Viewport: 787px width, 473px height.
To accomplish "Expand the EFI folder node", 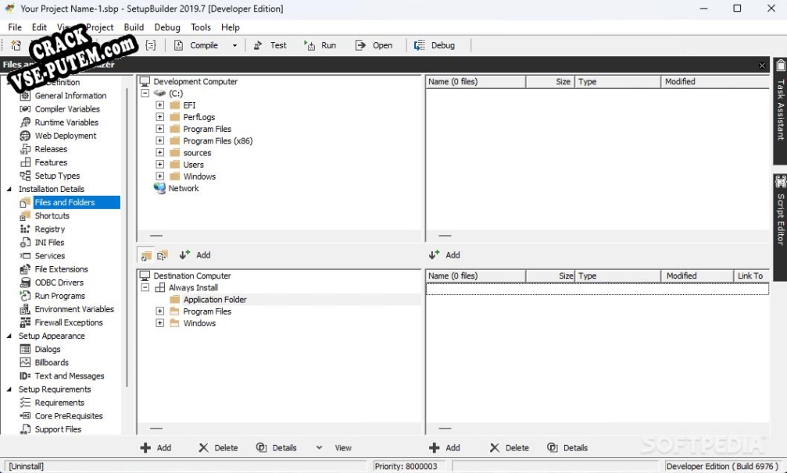I will click(x=159, y=105).
